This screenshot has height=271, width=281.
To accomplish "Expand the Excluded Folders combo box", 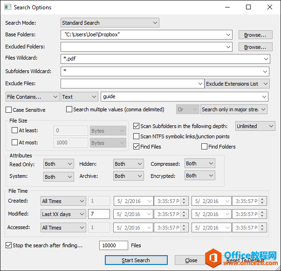I will 228,47.
